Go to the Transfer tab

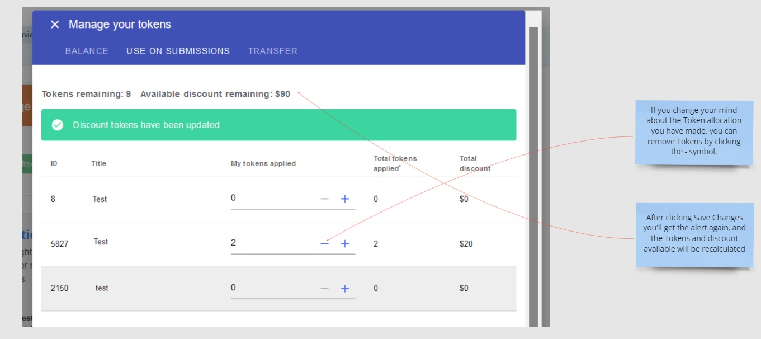pyautogui.click(x=273, y=51)
